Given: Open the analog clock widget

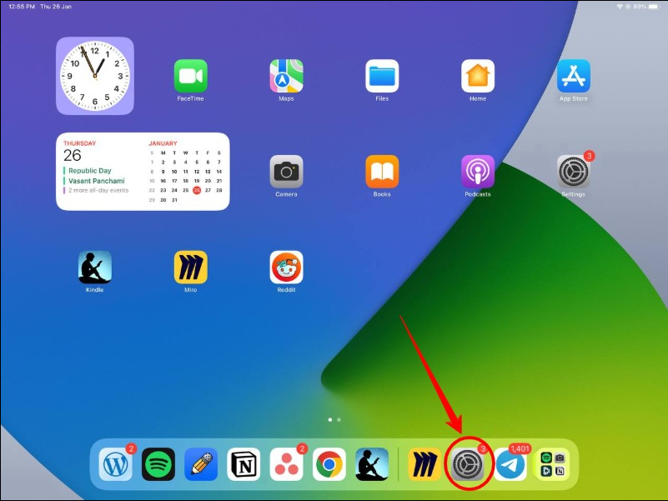Looking at the screenshot, I should click(x=95, y=76).
